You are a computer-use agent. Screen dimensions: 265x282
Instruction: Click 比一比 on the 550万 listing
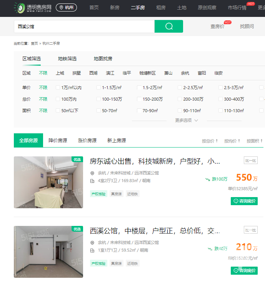251,161
